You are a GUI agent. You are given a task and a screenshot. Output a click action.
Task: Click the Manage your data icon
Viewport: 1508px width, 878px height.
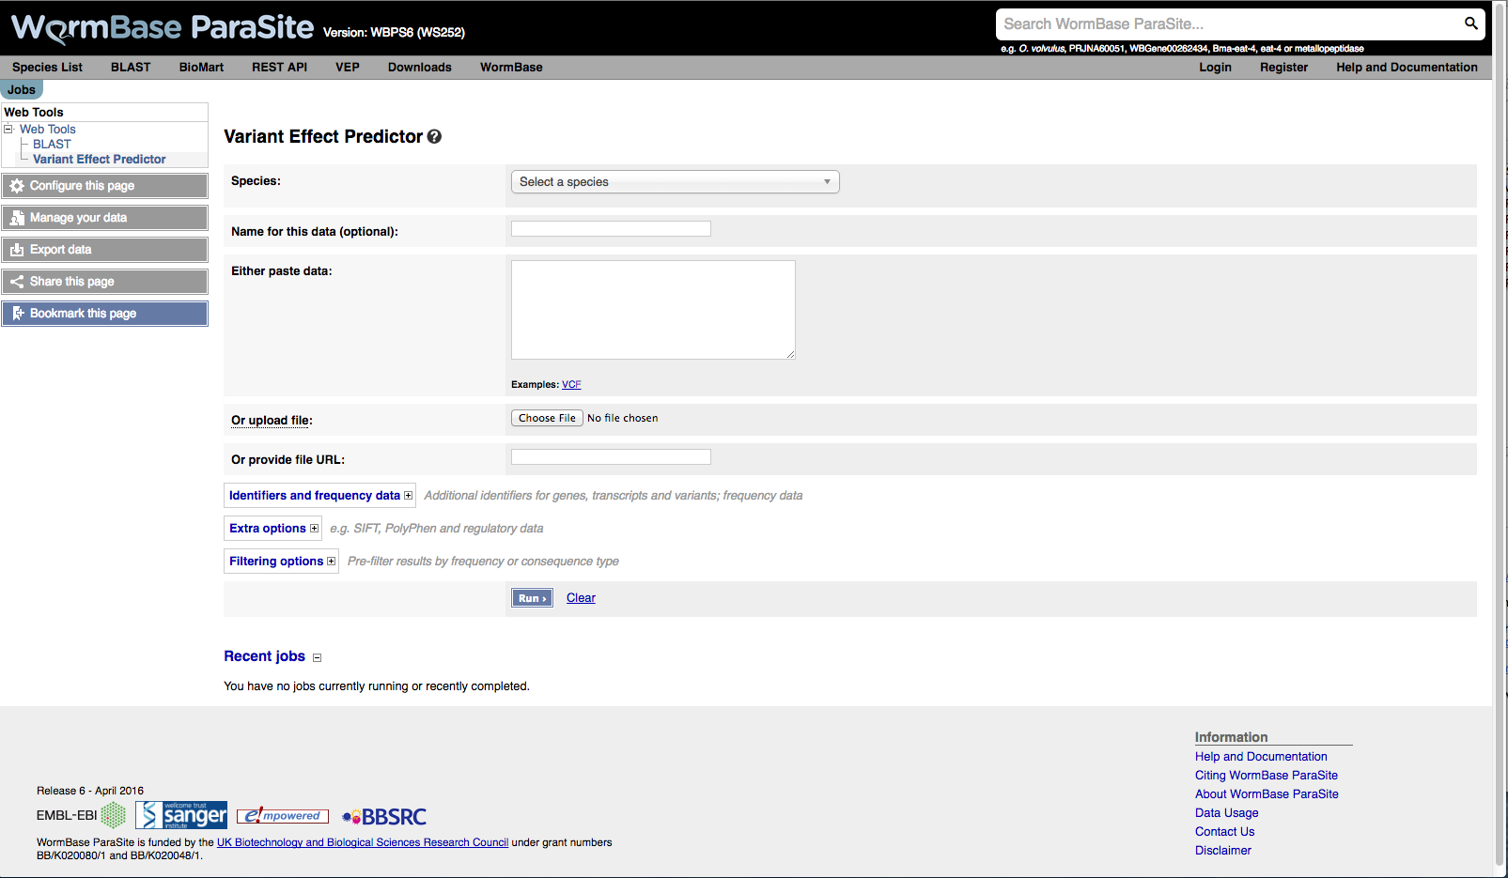point(17,218)
